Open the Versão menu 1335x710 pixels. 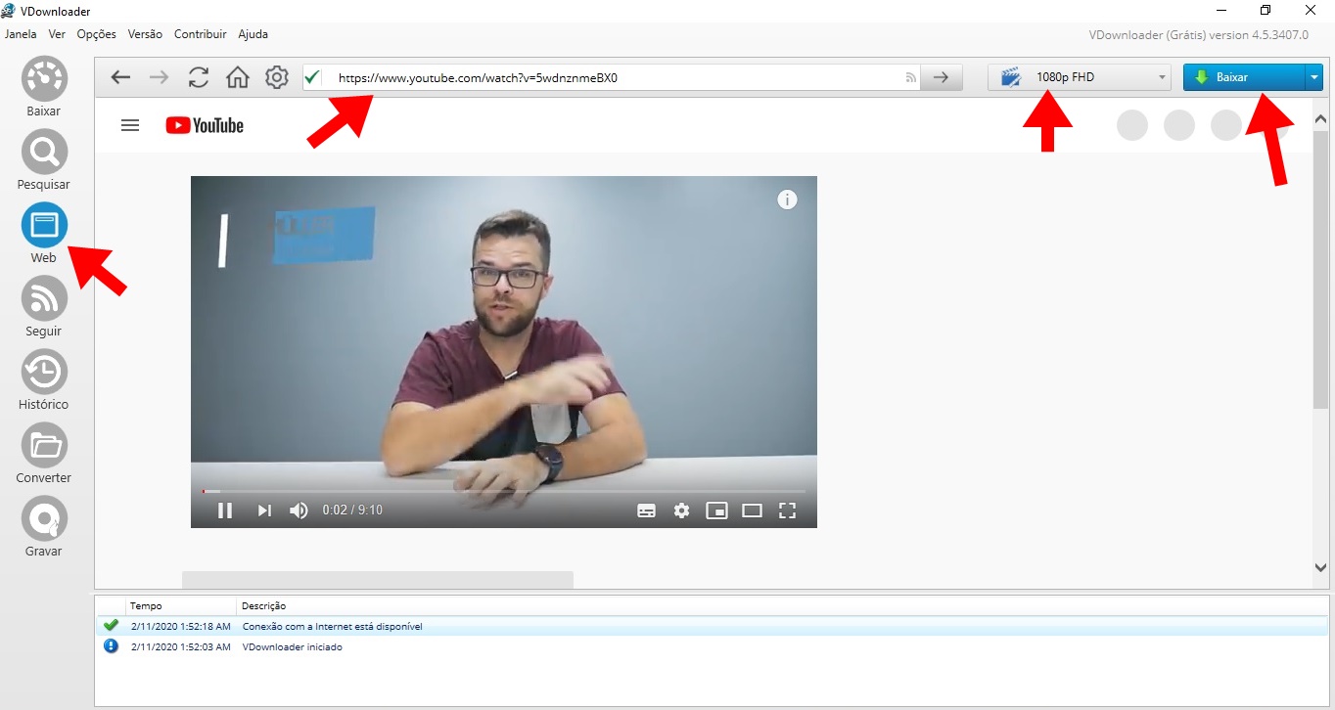[x=145, y=34]
